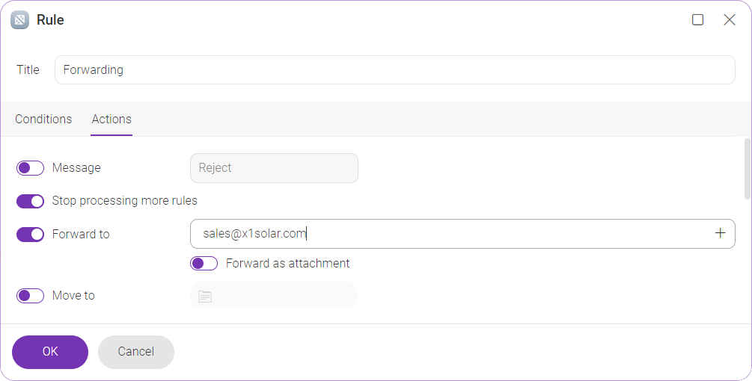Turn off the Forward to toggle
752x381 pixels.
[30, 235]
